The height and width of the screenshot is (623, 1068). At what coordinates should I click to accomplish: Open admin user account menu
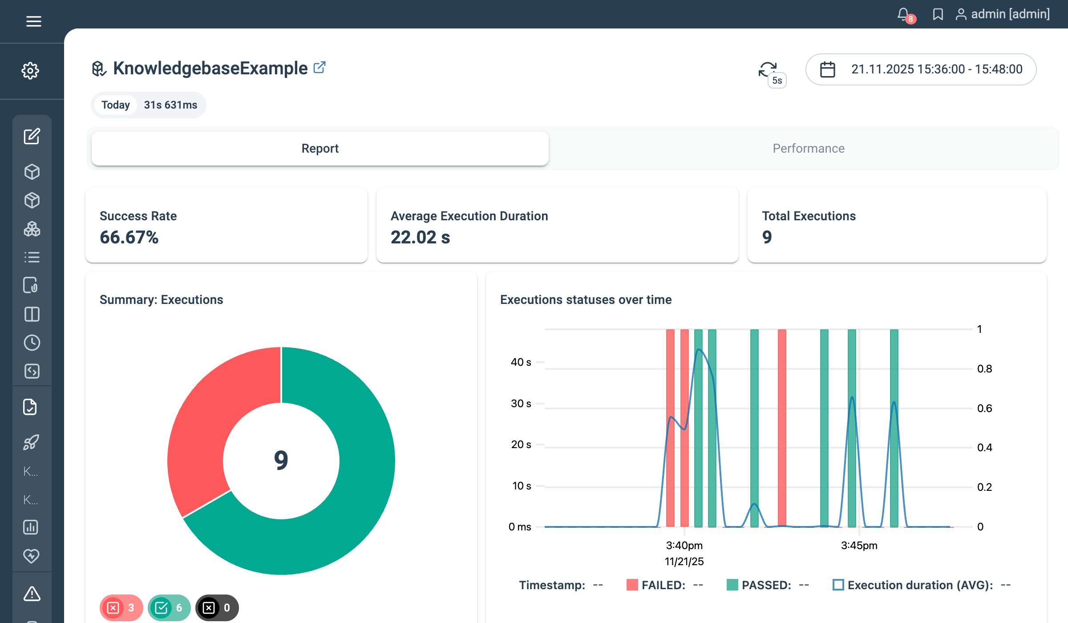tap(1002, 14)
